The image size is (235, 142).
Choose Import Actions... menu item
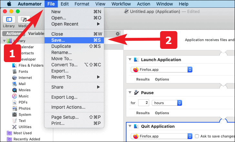74,107
